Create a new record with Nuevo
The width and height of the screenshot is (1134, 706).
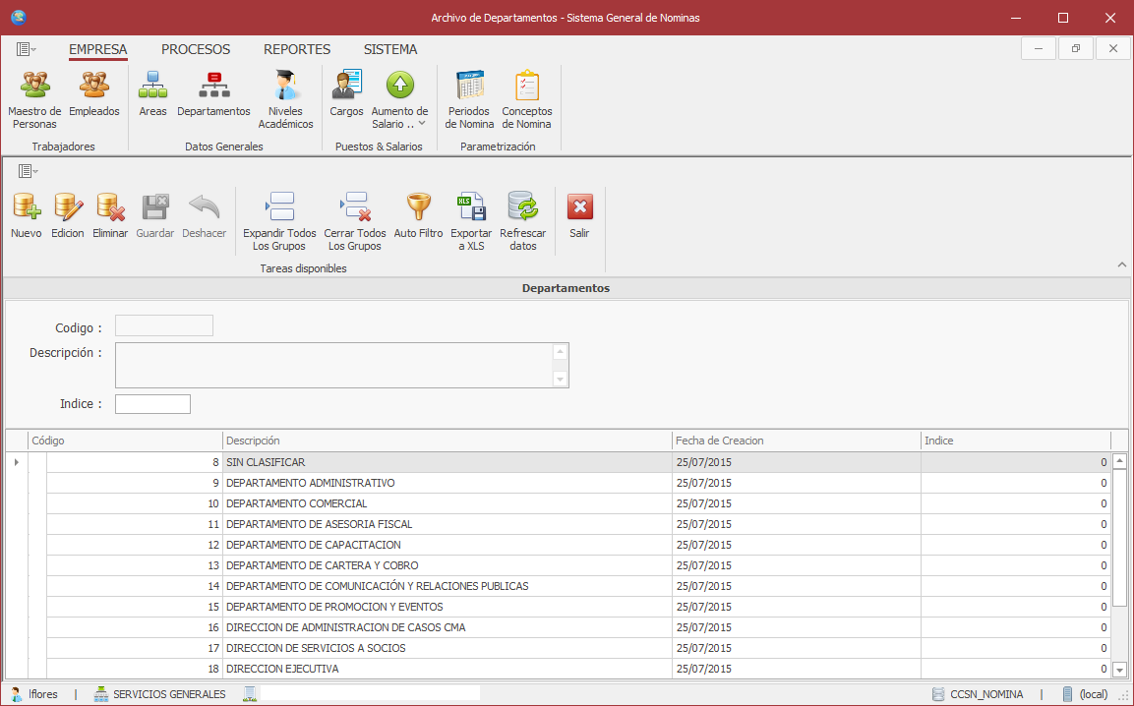coord(26,215)
